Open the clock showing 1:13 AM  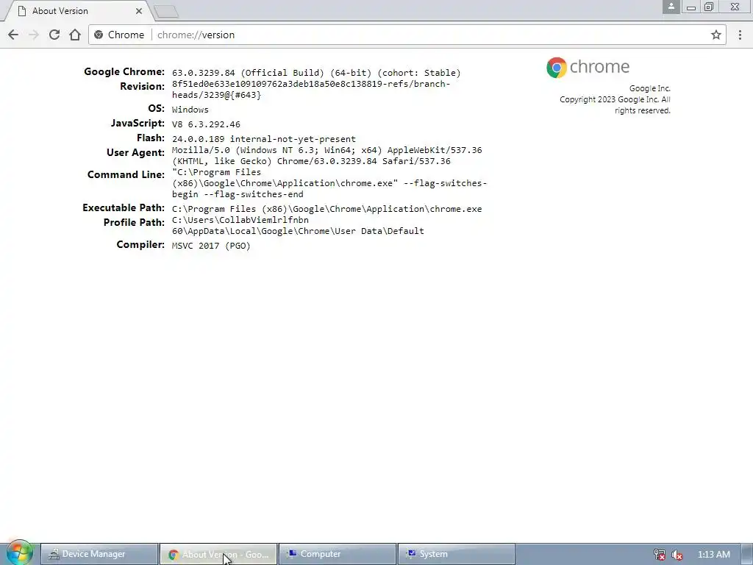tap(713, 555)
